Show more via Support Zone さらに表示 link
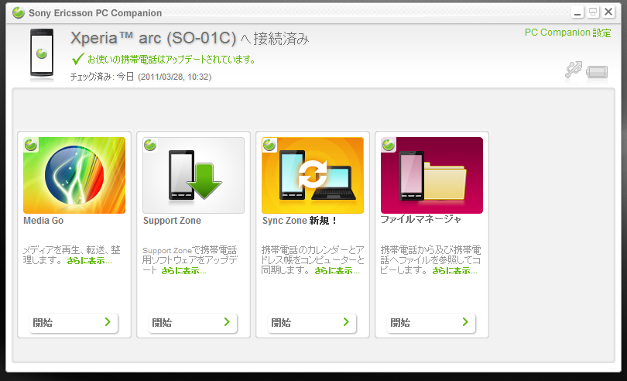Viewport: 627px width, 381px height. click(x=183, y=271)
